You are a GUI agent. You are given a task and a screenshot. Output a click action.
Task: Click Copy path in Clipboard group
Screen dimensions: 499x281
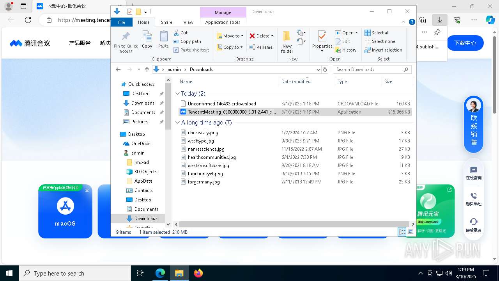pyautogui.click(x=187, y=41)
